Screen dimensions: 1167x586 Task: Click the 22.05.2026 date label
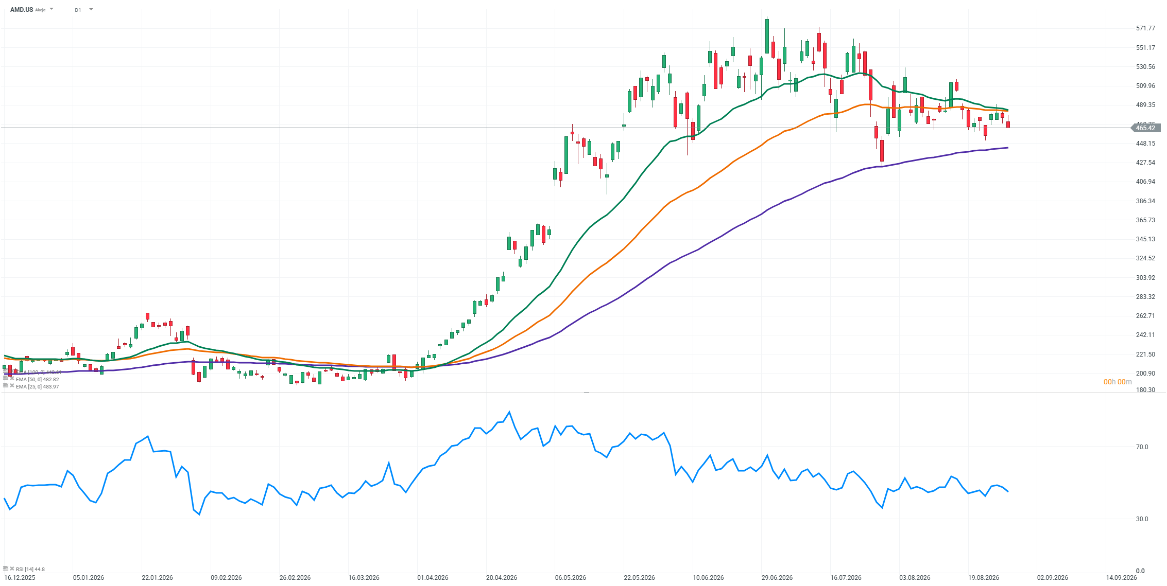point(639,578)
